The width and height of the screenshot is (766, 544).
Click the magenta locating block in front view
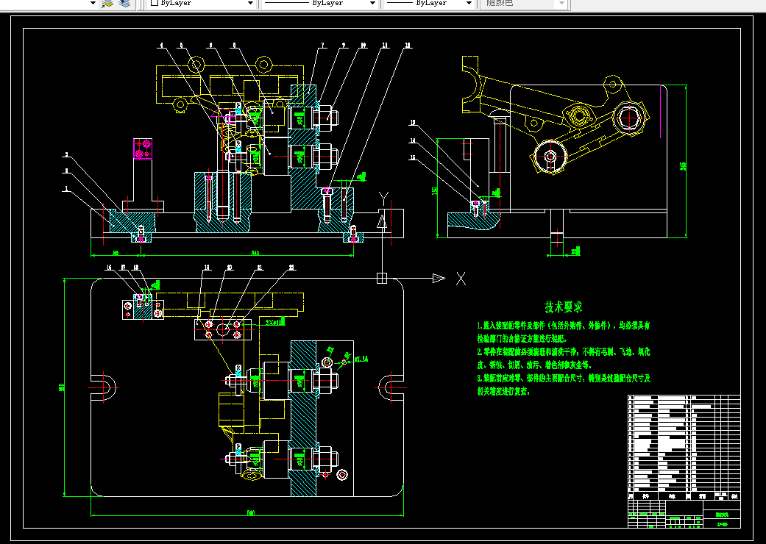pyautogui.click(x=143, y=148)
